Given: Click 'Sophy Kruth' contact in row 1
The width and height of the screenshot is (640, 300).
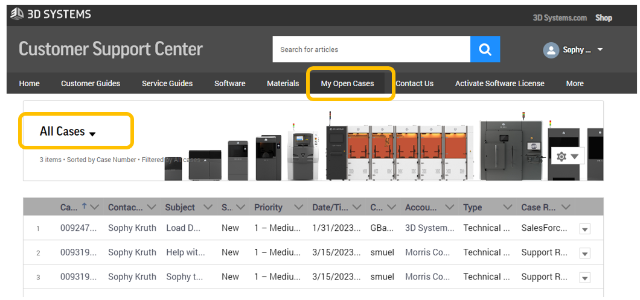Looking at the screenshot, I should pos(132,228).
